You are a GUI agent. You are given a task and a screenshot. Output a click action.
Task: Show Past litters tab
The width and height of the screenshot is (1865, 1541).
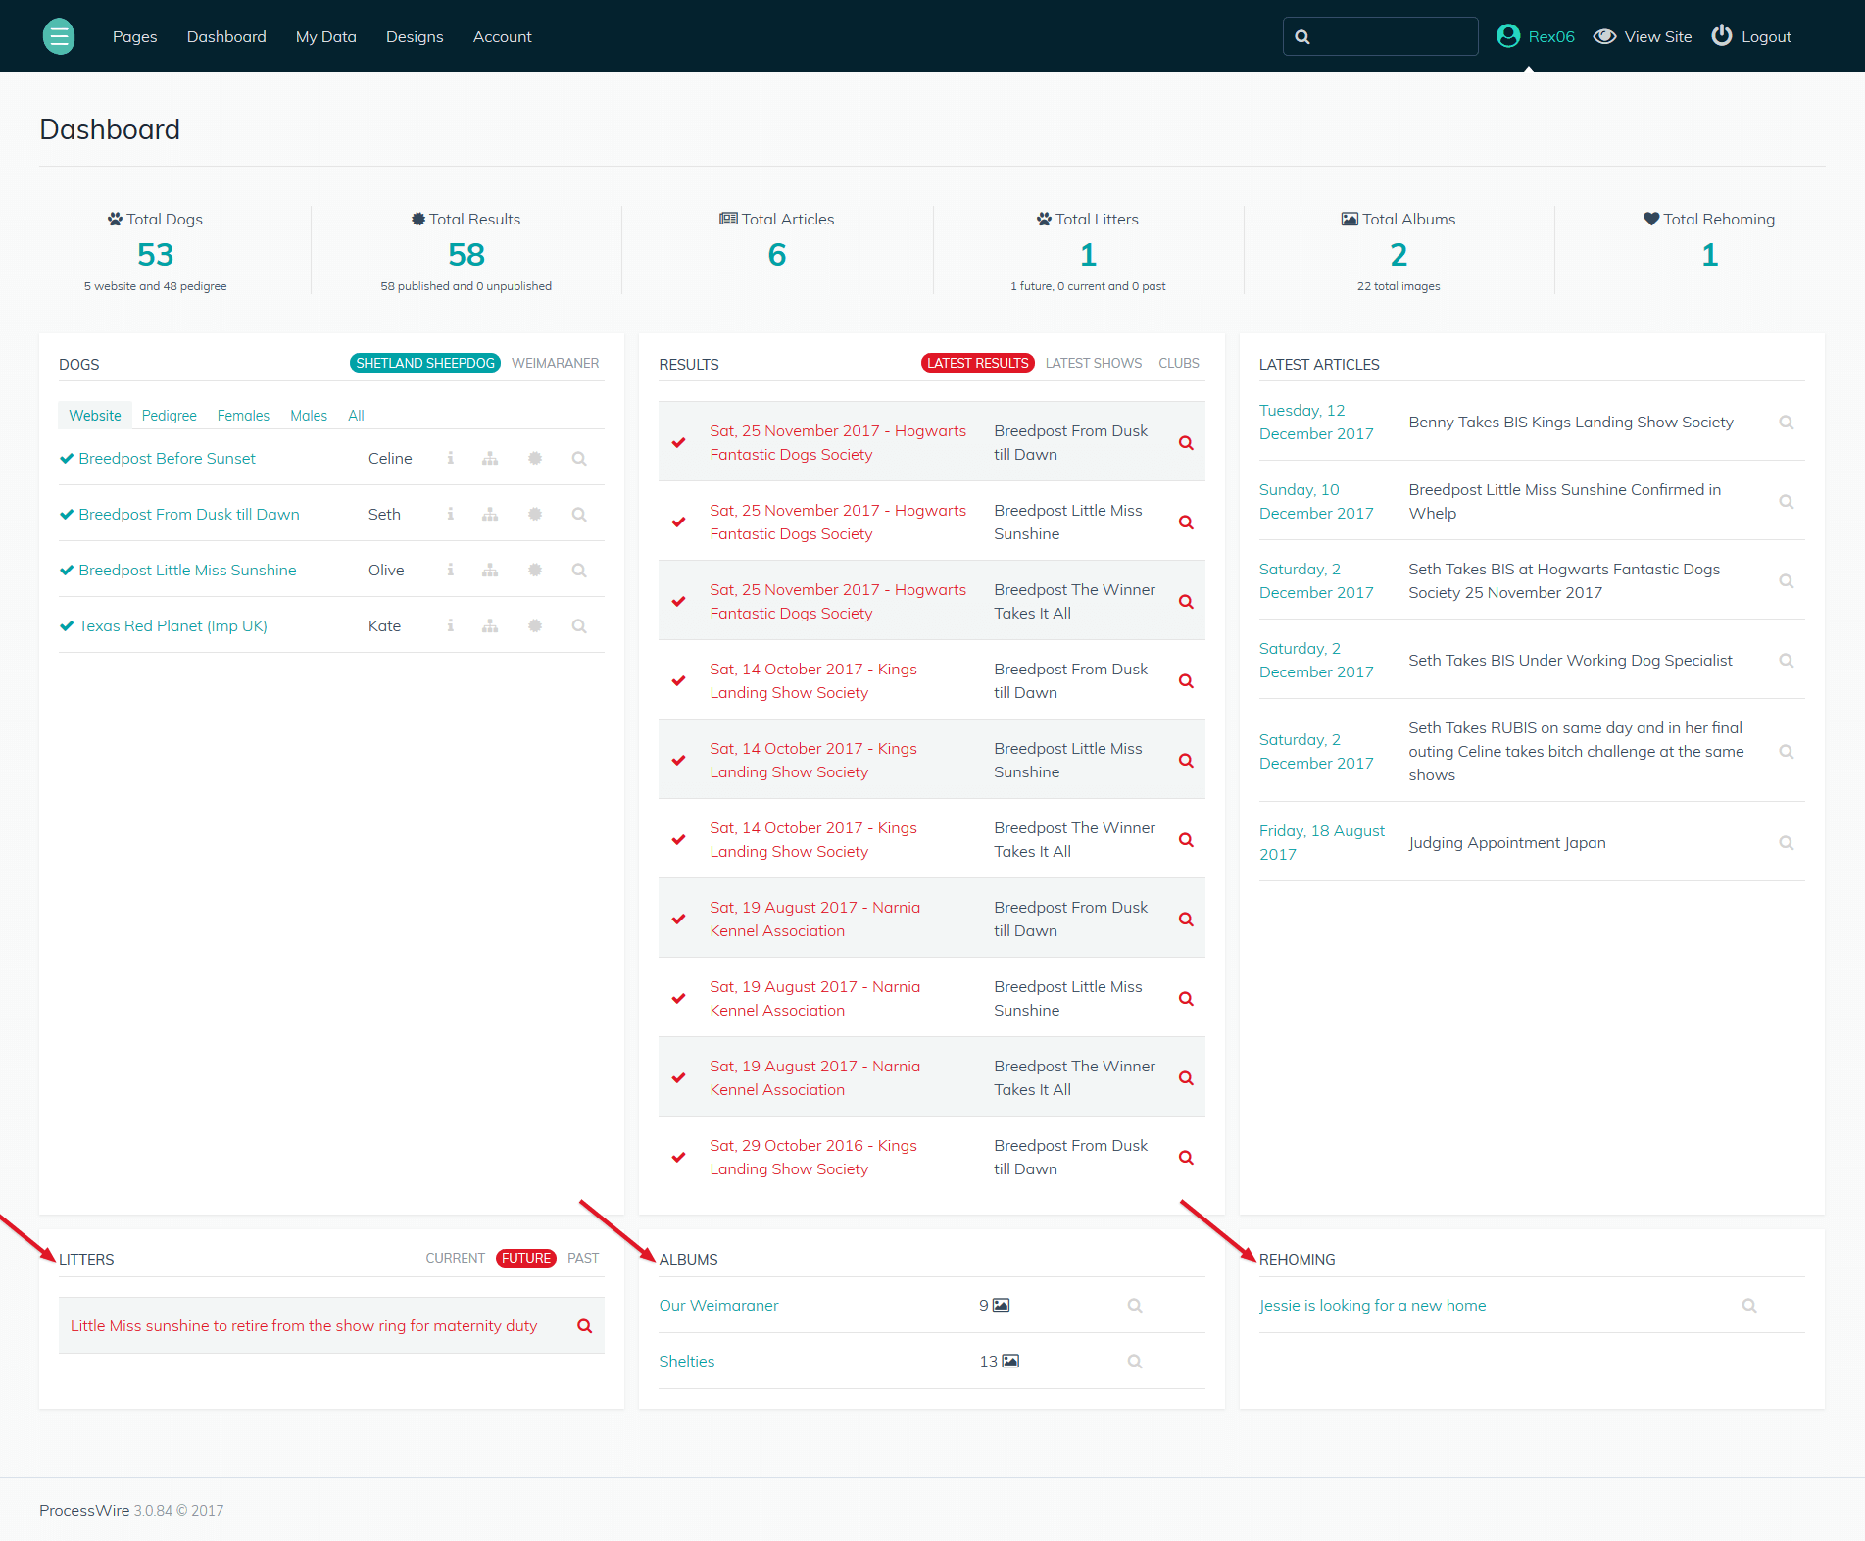(x=583, y=1258)
